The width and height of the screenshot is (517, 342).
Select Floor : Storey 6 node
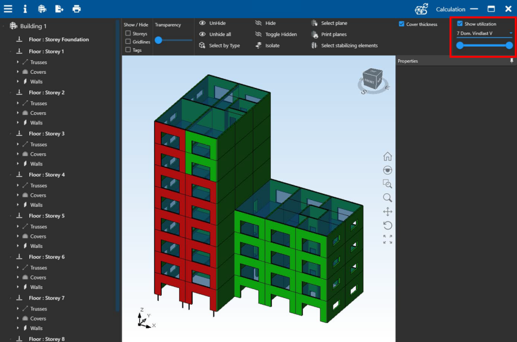click(x=47, y=257)
